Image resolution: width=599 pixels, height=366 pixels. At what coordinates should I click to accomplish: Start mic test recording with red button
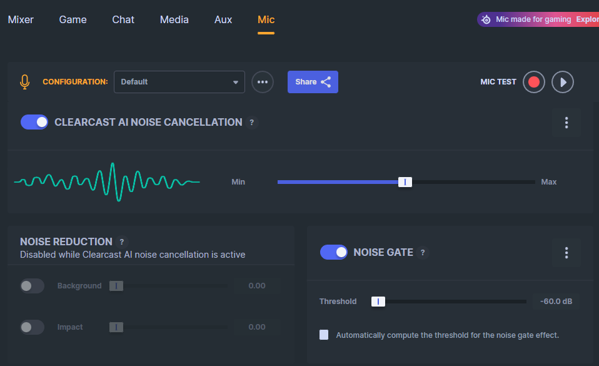pos(534,82)
